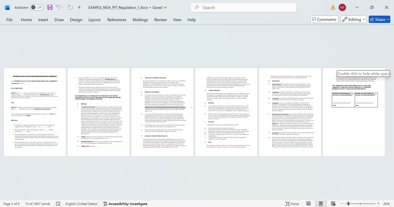Click the warning alert icon
394x207 pixels.
333,7
